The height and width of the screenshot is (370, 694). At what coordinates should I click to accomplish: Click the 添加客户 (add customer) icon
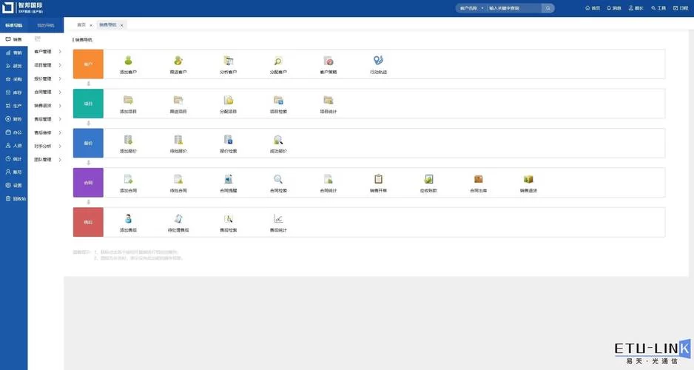point(128,61)
